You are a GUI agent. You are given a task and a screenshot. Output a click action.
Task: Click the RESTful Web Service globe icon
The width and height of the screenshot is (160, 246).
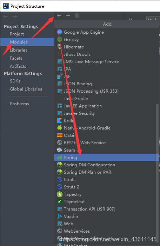[60, 142]
